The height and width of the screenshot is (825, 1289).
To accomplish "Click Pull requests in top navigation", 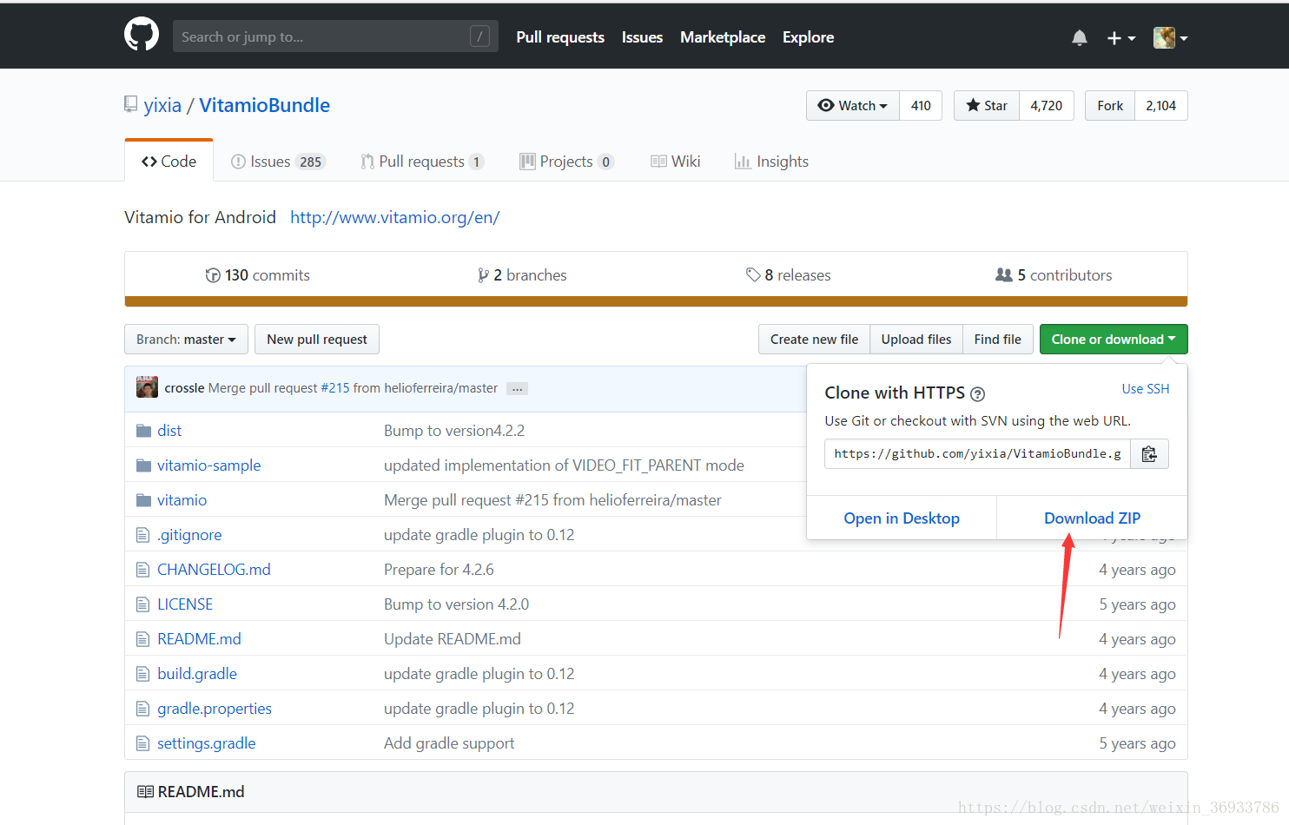I will tap(560, 37).
